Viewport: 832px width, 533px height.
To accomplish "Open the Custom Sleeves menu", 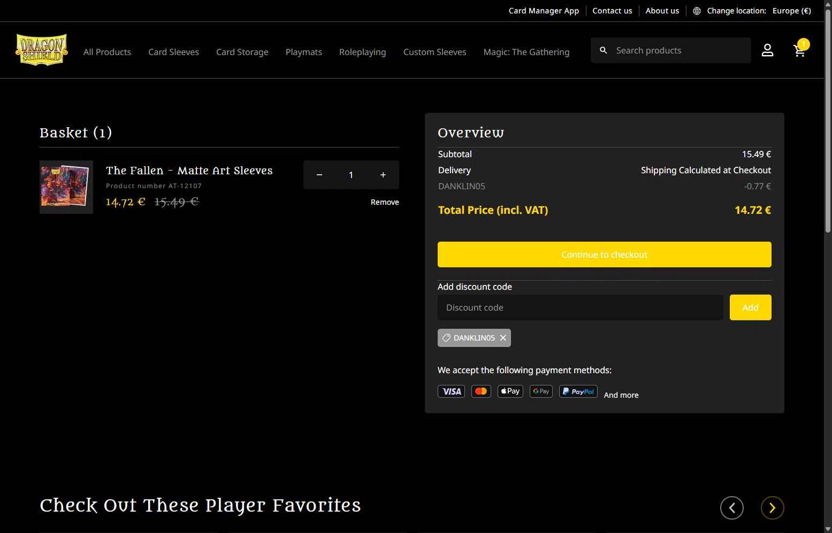I will (435, 52).
